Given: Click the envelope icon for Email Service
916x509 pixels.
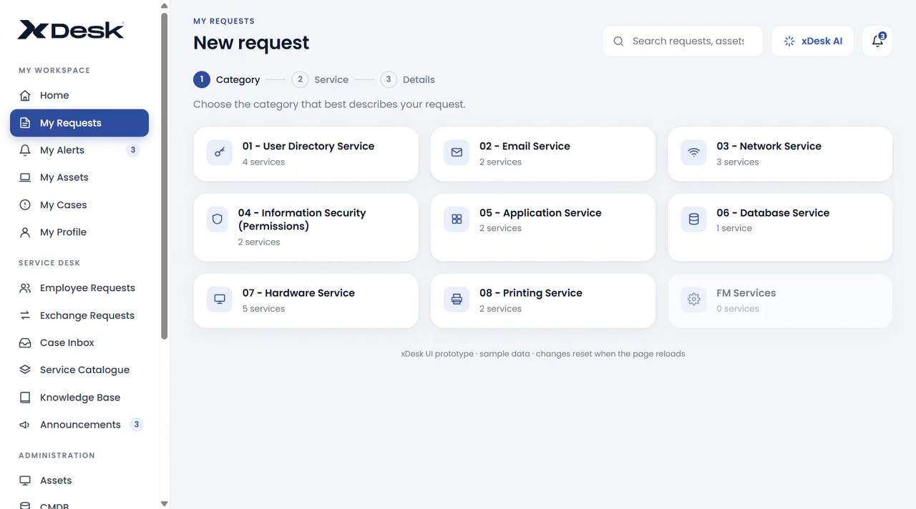Looking at the screenshot, I should pos(457,152).
